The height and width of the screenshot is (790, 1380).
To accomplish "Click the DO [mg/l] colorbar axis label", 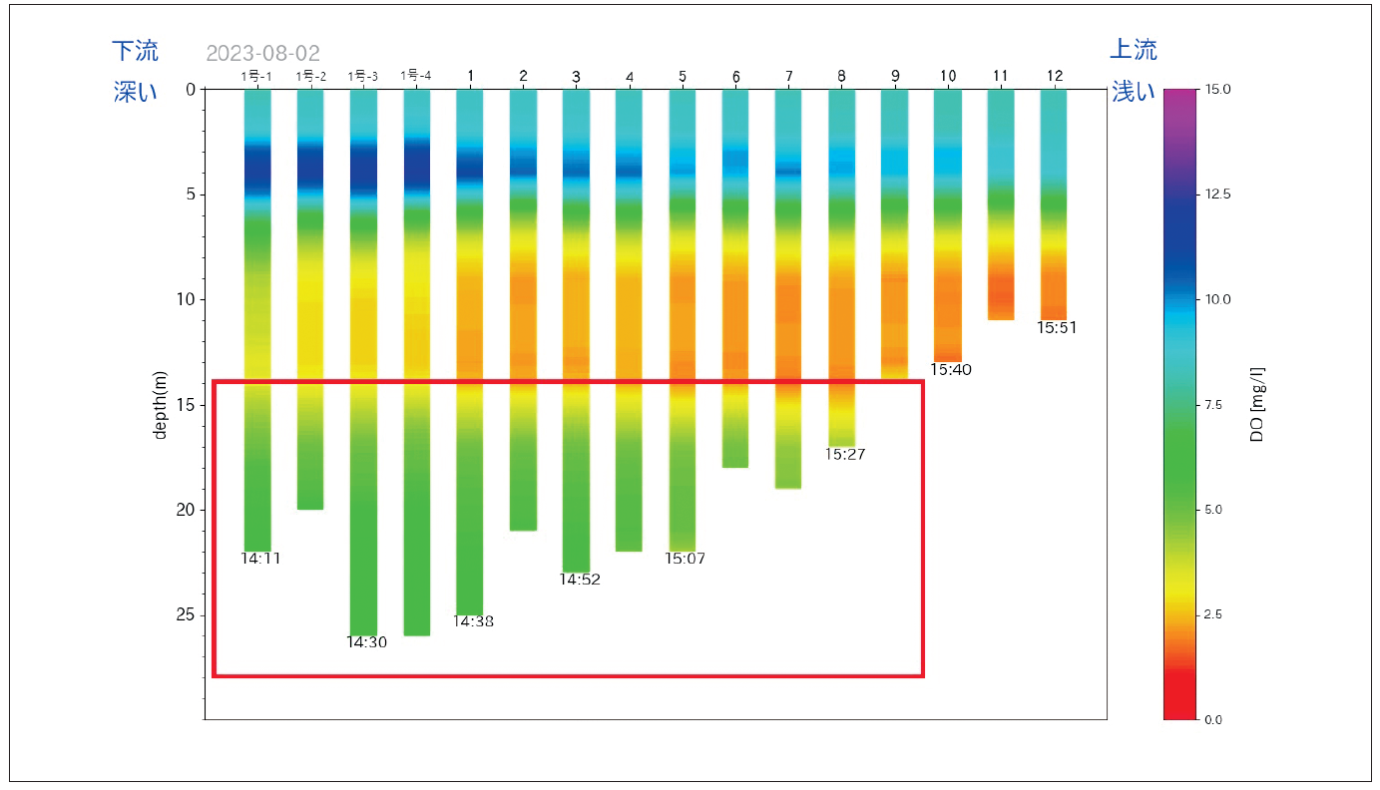I will tap(1257, 404).
